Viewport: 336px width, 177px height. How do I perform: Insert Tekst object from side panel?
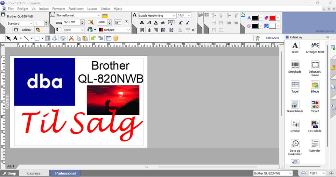point(295,47)
